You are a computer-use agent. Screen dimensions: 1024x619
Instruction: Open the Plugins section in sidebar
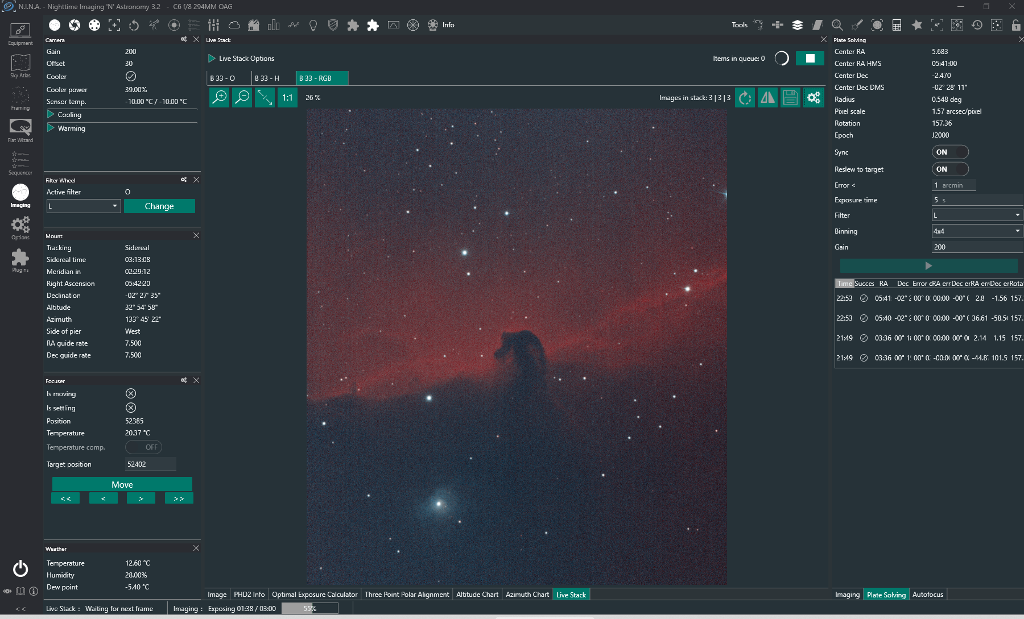click(20, 261)
